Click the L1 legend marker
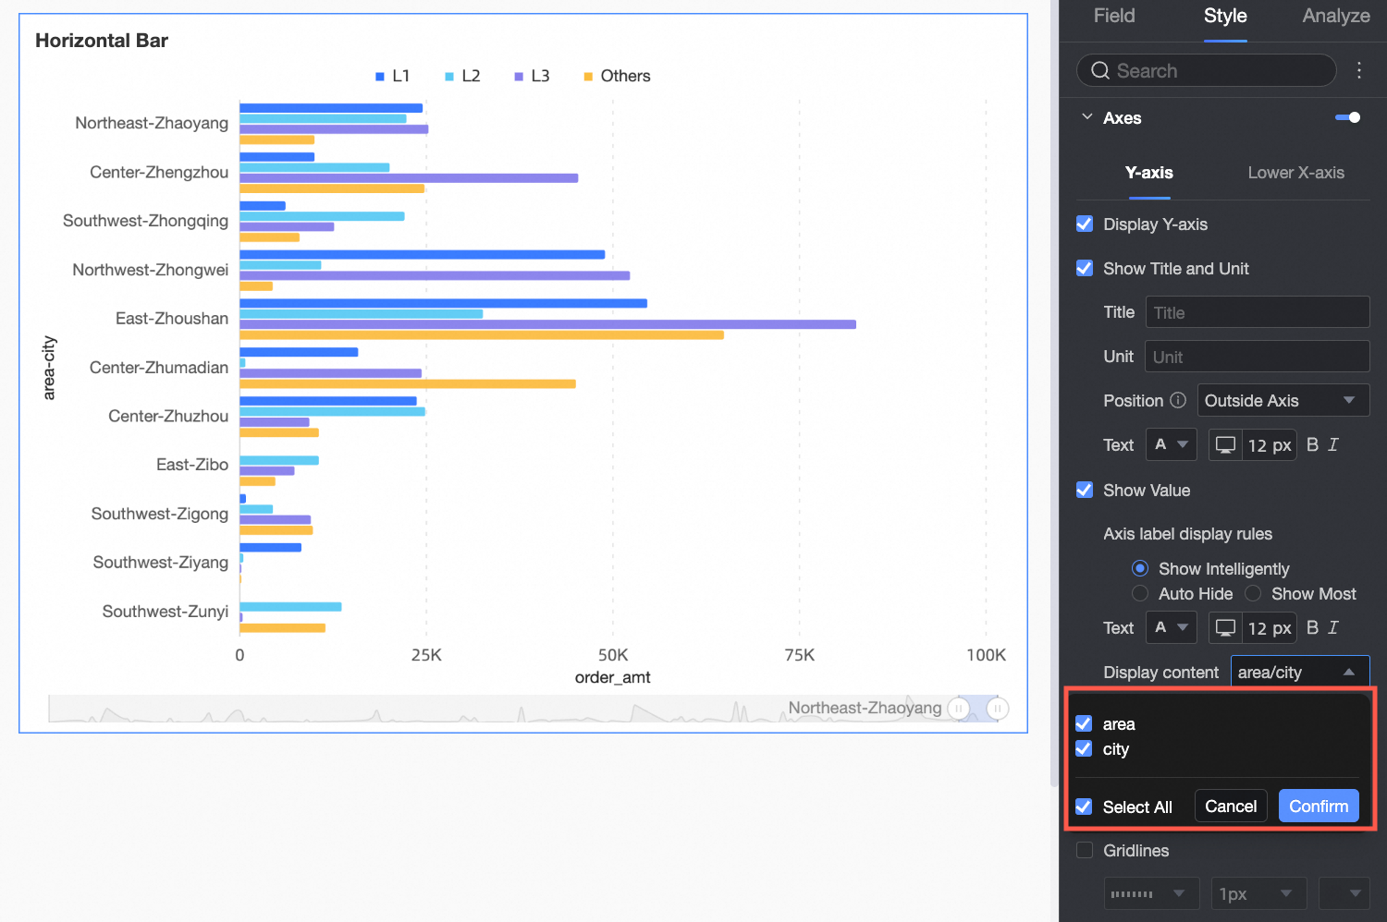1387x922 pixels. point(379,77)
